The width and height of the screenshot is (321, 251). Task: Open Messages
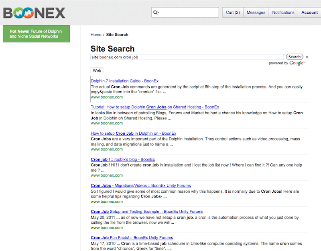pos(256,12)
